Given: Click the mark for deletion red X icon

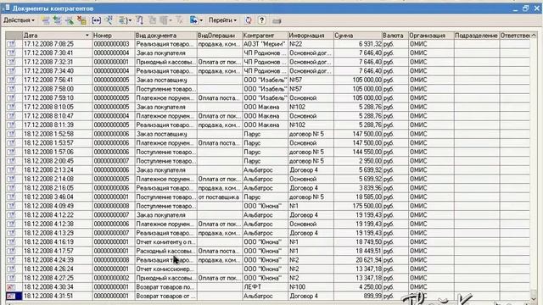Looking at the screenshot, I should click(81, 20).
